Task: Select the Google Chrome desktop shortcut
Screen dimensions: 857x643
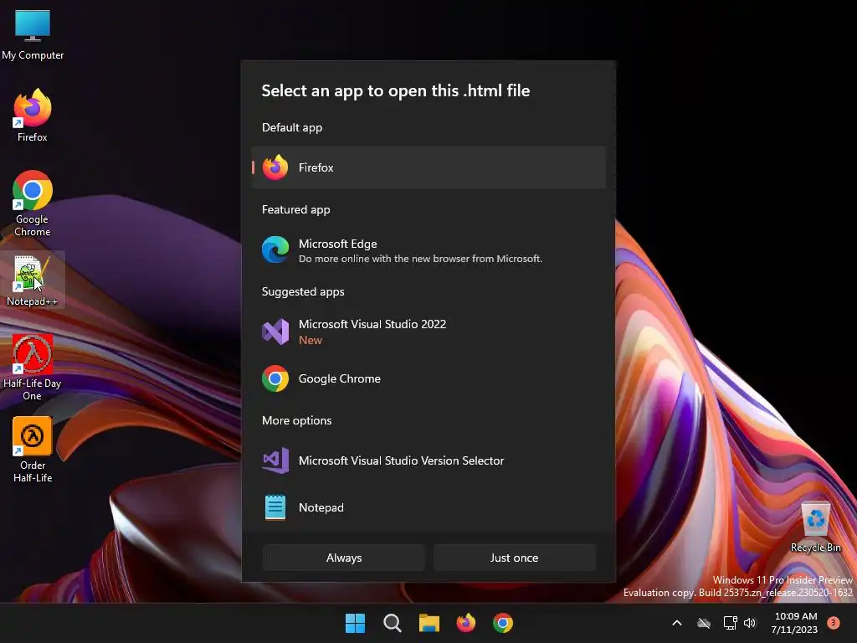Action: pyautogui.click(x=33, y=204)
